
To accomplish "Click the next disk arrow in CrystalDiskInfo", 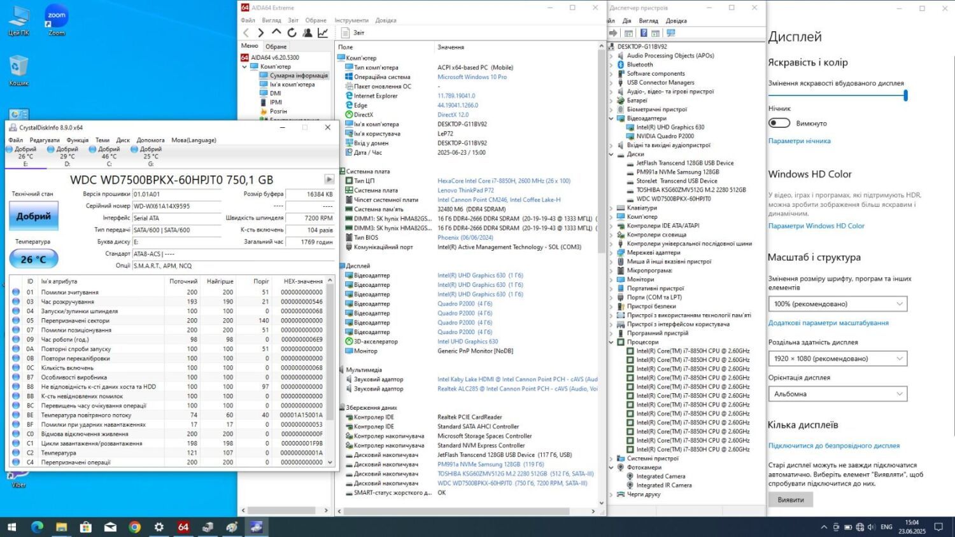I will click(329, 179).
